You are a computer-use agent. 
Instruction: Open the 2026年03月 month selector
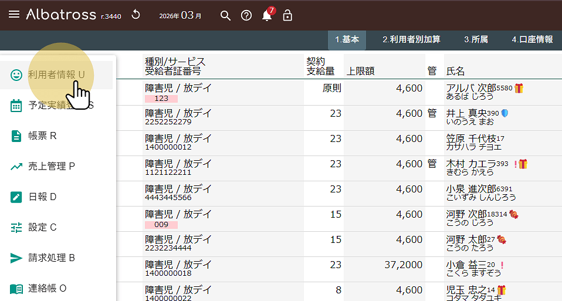[180, 15]
